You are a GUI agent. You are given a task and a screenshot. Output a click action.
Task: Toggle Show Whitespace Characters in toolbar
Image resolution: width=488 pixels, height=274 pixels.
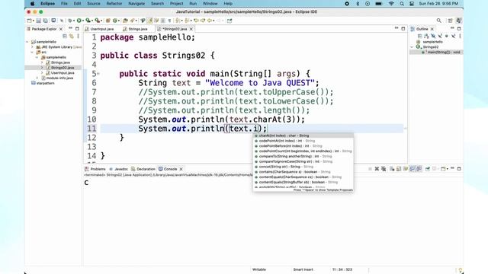pos(169,21)
